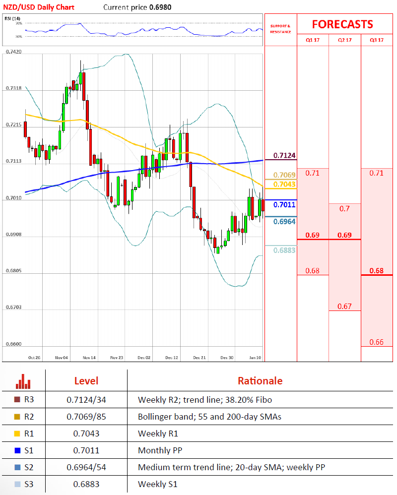Click the Current price 0.6980 text
Screen dimensions: 397x495
click(x=137, y=7)
